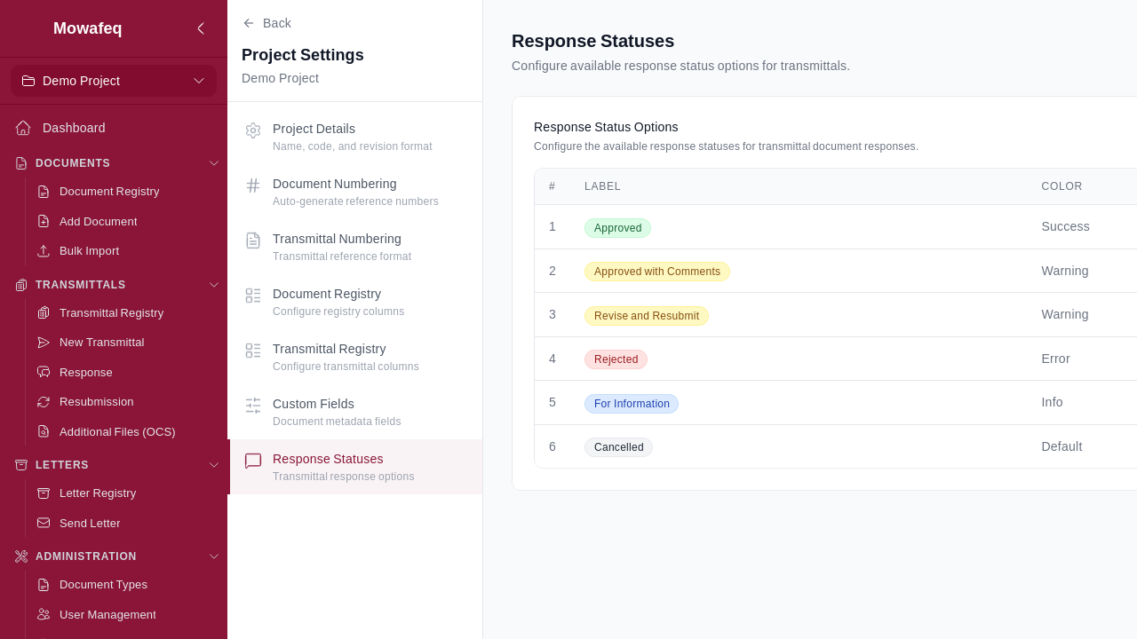Select the Dashboard home icon

point(23,128)
